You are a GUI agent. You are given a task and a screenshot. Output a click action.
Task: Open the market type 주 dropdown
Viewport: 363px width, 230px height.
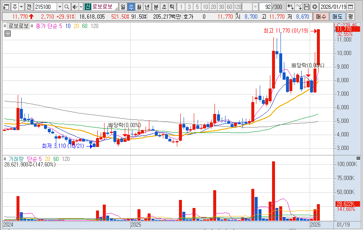tap(21, 7)
